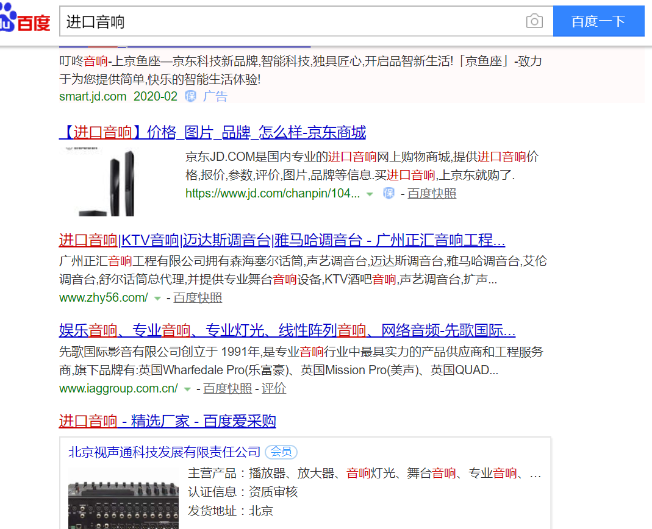Viewport: 652px width, 529px height.
Task: Click the 叮咚音响-上京鱼座 ad description text
Action: click(300, 70)
